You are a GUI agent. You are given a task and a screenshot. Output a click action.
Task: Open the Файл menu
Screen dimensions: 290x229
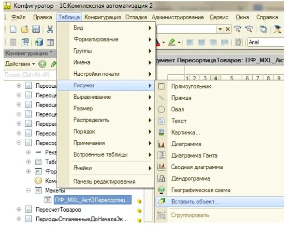(18, 17)
